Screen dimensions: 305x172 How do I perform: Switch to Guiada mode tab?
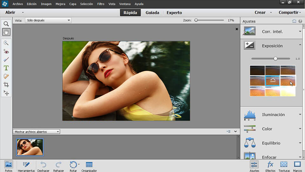152,13
